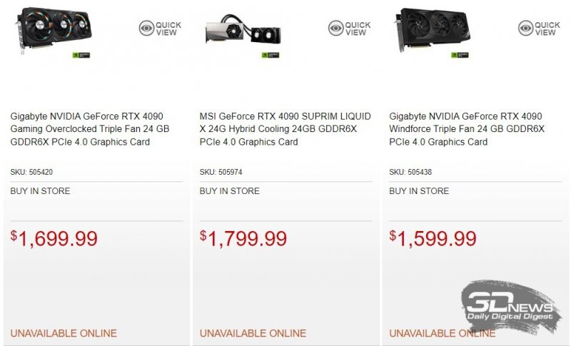This screenshot has height=346, width=571.
Task: Click Buy In Store under SKU 505974
Action: coord(229,191)
